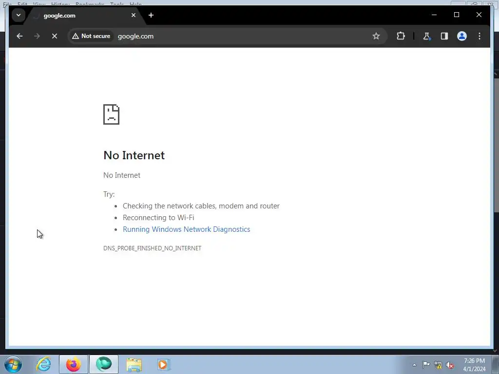This screenshot has width=499, height=374.
Task: Open Windows Explorer folder taskbar icon
Action: coord(134,364)
